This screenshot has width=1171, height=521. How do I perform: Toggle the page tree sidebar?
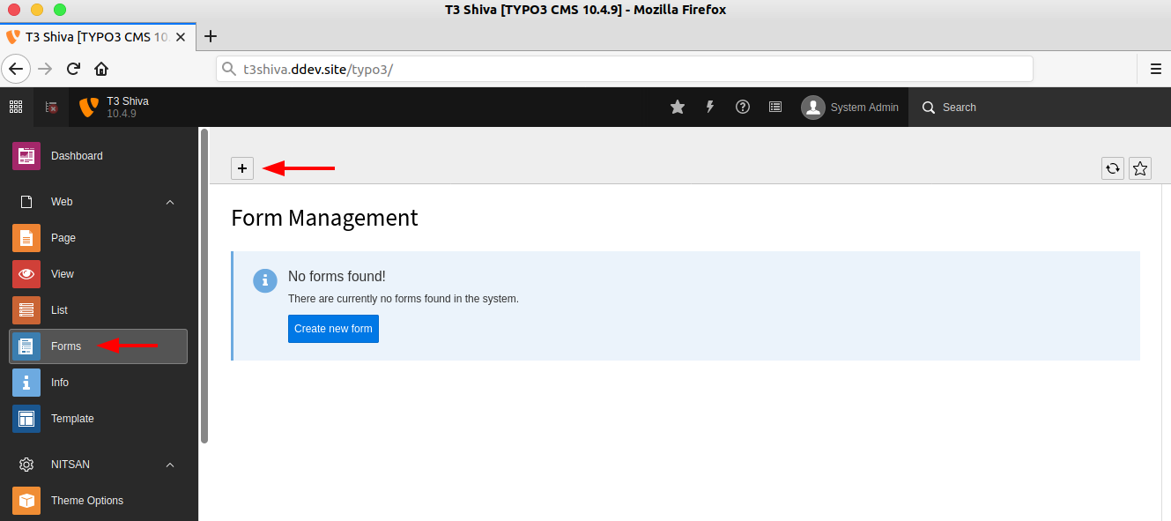tap(50, 107)
